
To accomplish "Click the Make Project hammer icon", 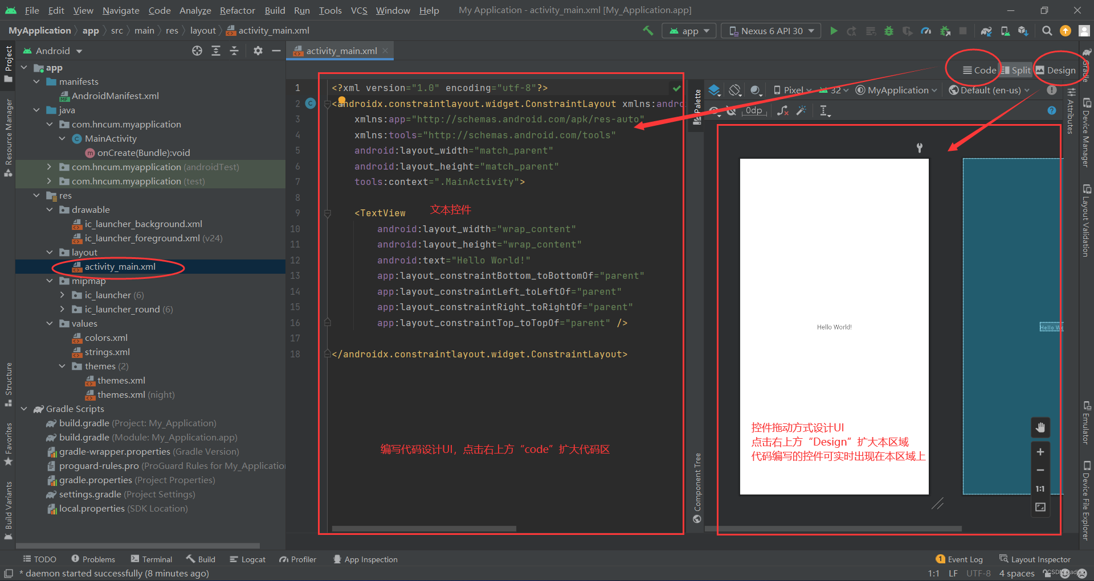I will point(648,31).
